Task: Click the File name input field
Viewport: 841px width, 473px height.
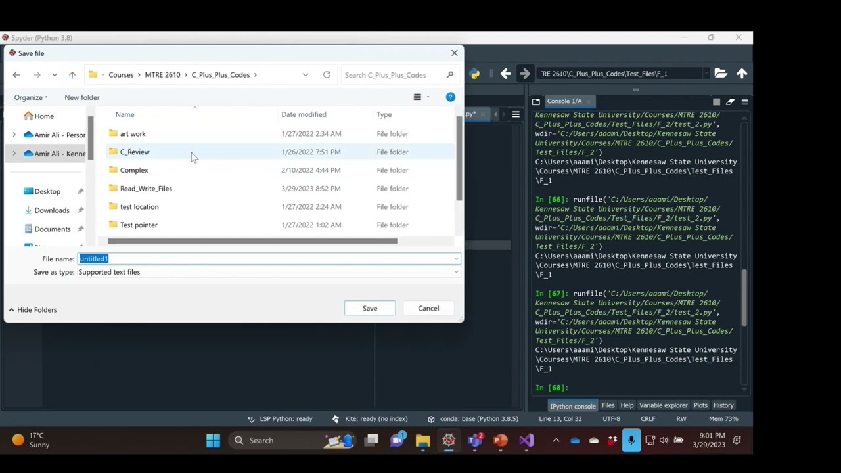Action: pyautogui.click(x=269, y=259)
